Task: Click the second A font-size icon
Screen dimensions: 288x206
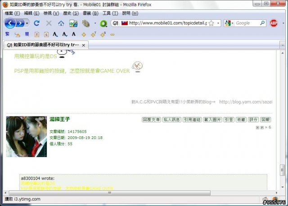Action: coord(65,34)
